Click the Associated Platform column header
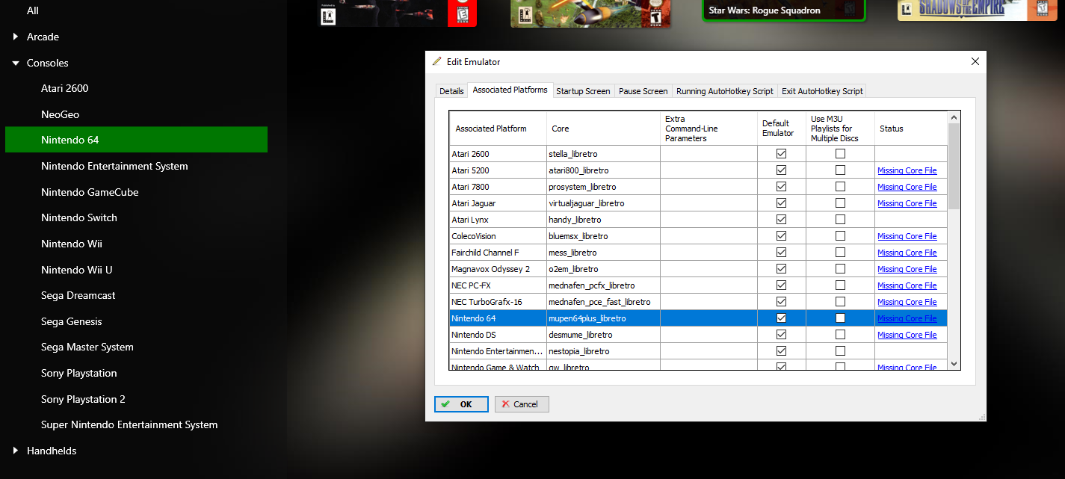This screenshot has width=1065, height=479. [x=498, y=129]
